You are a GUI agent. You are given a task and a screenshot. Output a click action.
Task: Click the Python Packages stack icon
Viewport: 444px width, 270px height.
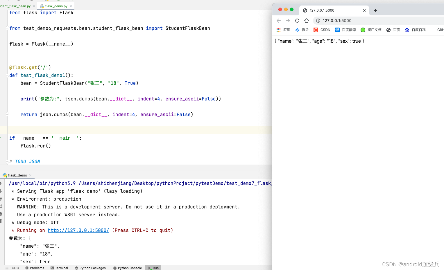click(x=76, y=268)
